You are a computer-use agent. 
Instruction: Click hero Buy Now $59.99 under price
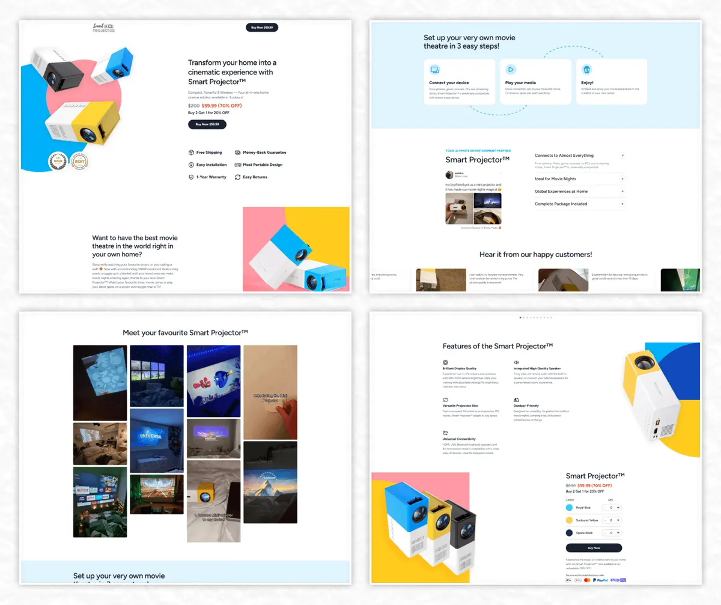(207, 124)
